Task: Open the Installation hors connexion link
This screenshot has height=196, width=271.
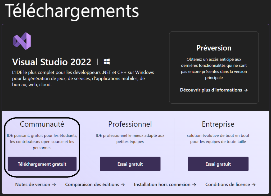Action: point(165,184)
